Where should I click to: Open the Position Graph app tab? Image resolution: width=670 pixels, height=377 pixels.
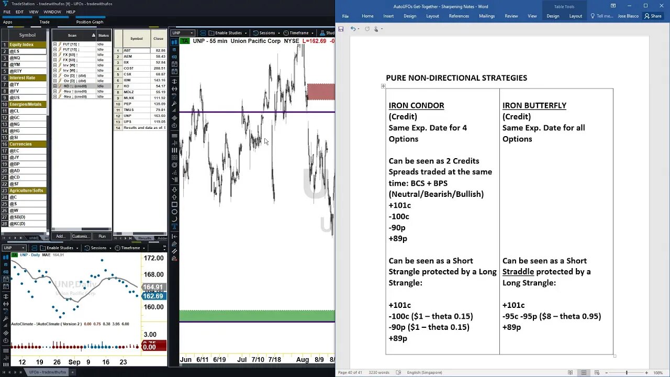(90, 22)
